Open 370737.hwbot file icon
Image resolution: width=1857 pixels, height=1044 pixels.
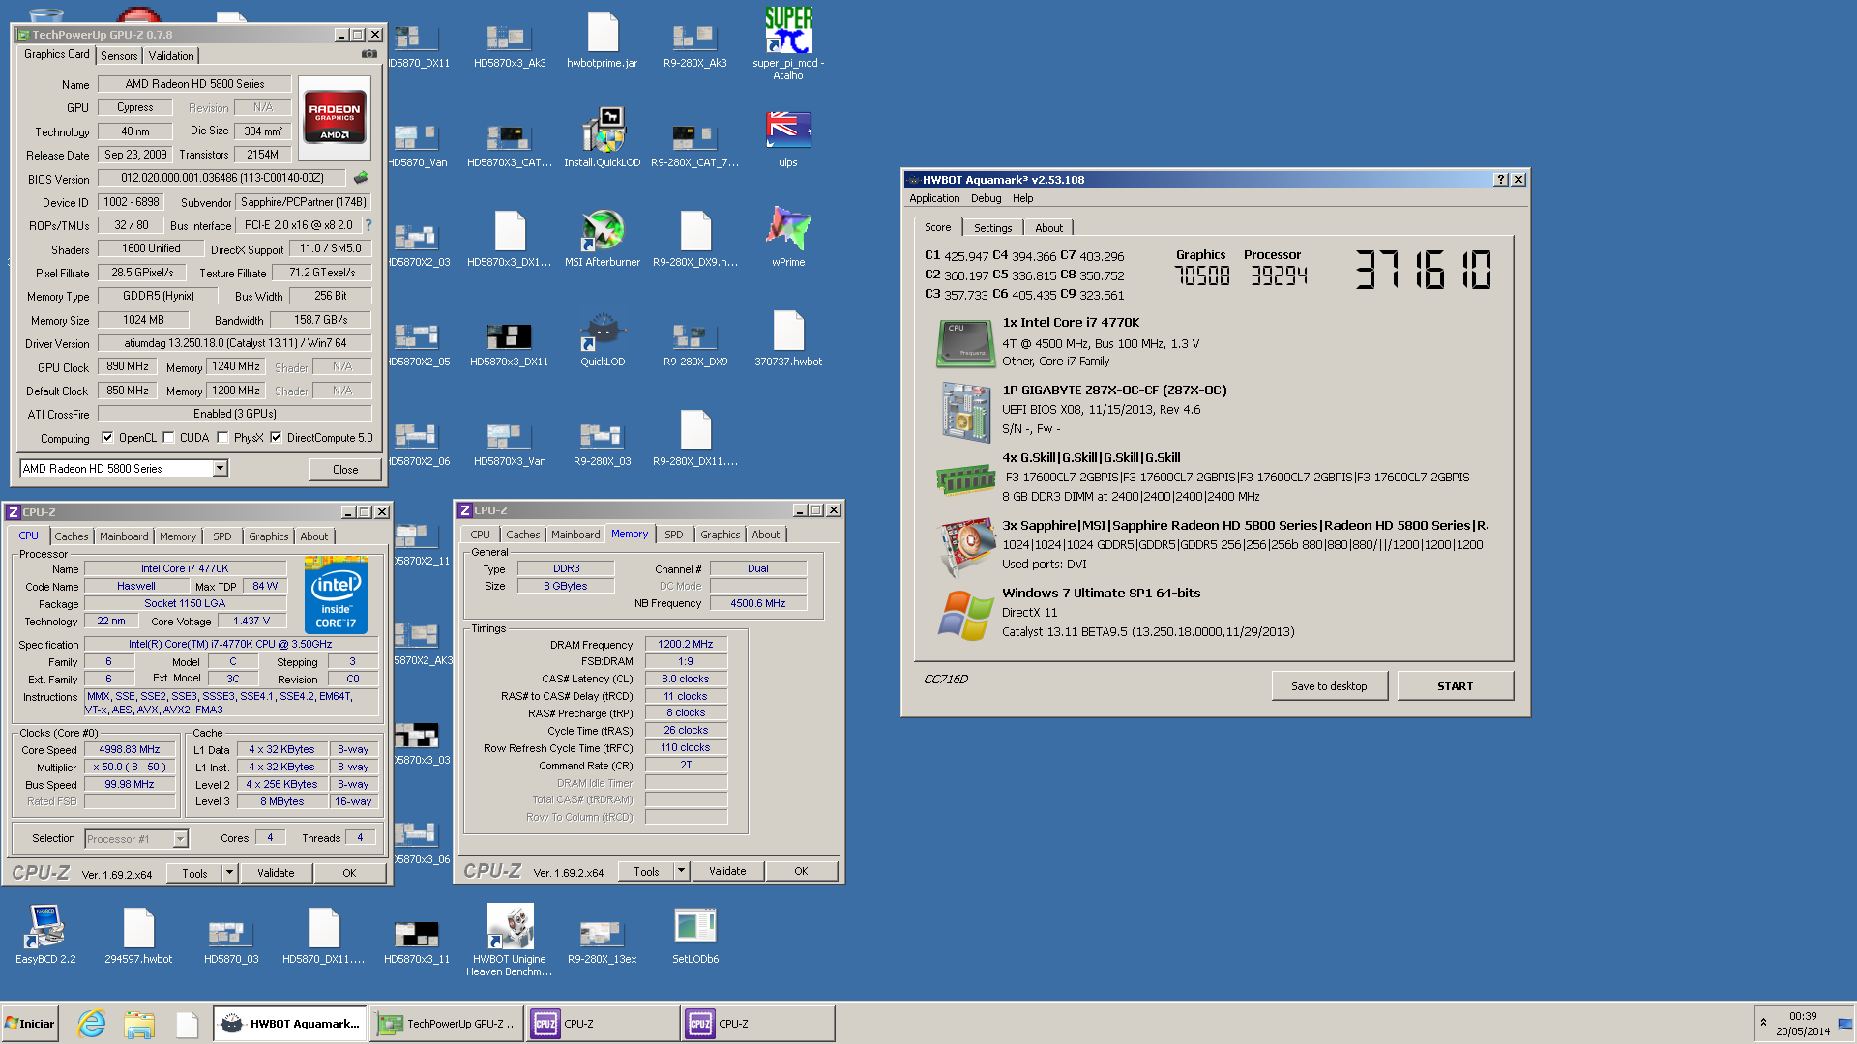coord(788,337)
